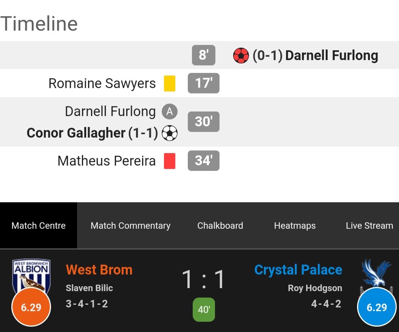Viewport: 399px width, 332px height.
Task: Select the Match Centre tab
Action: click(39, 225)
